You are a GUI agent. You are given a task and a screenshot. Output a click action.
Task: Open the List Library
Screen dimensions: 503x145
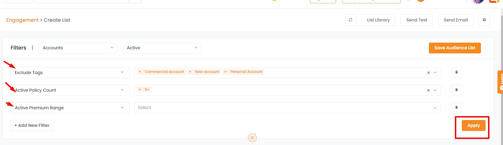[x=378, y=20]
